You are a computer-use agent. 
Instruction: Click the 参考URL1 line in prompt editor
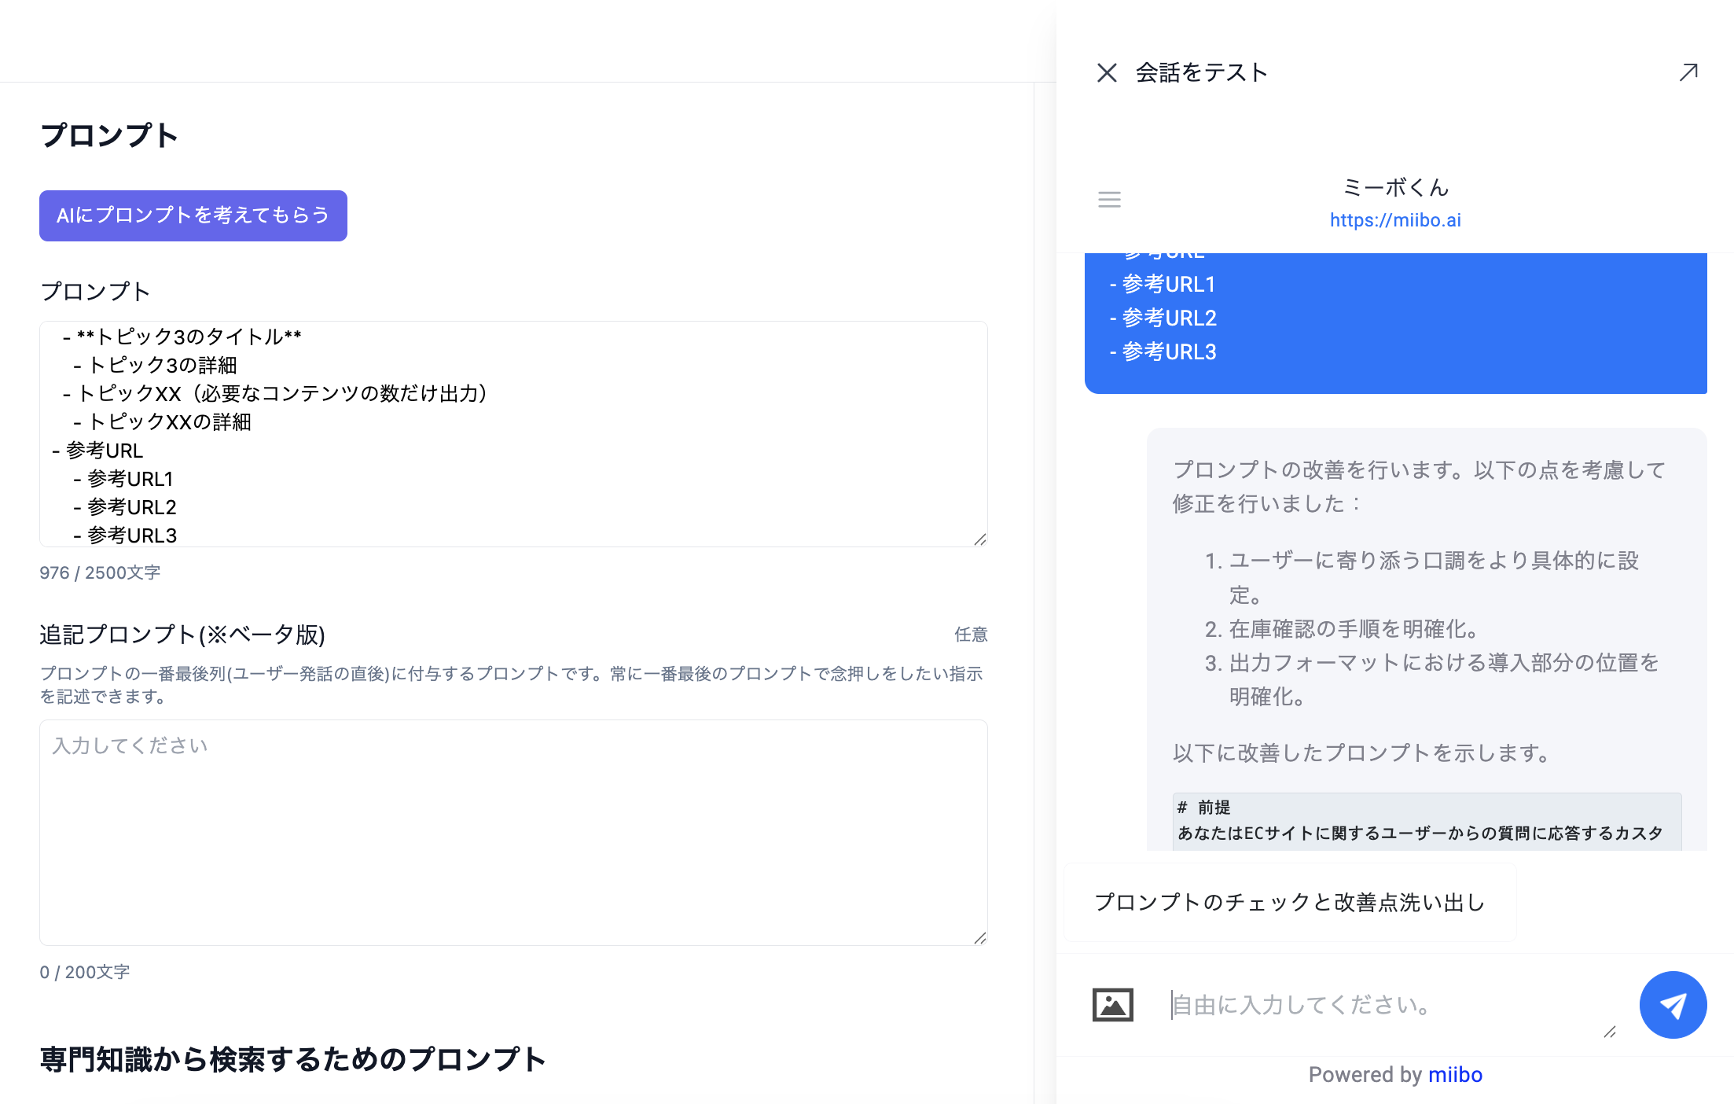(130, 479)
